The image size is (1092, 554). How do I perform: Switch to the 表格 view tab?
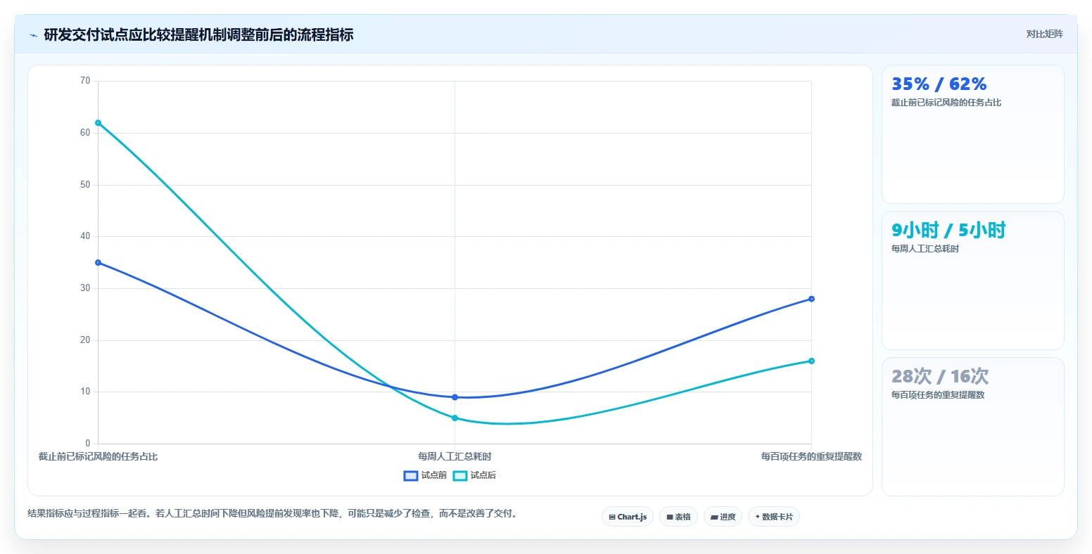tap(678, 517)
